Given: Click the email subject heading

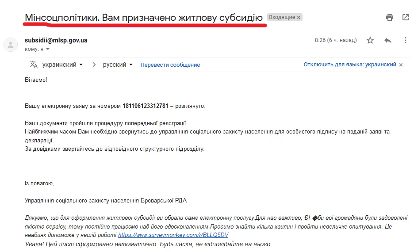Looking at the screenshot, I should [x=144, y=17].
